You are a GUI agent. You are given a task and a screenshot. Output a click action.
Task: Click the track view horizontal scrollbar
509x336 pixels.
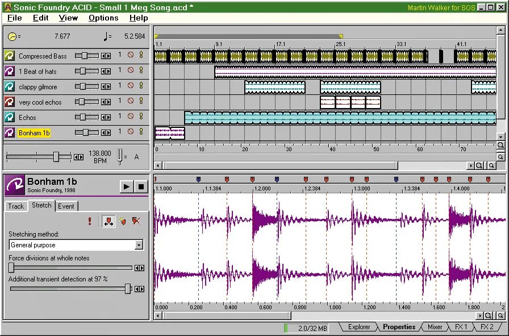coord(281,165)
